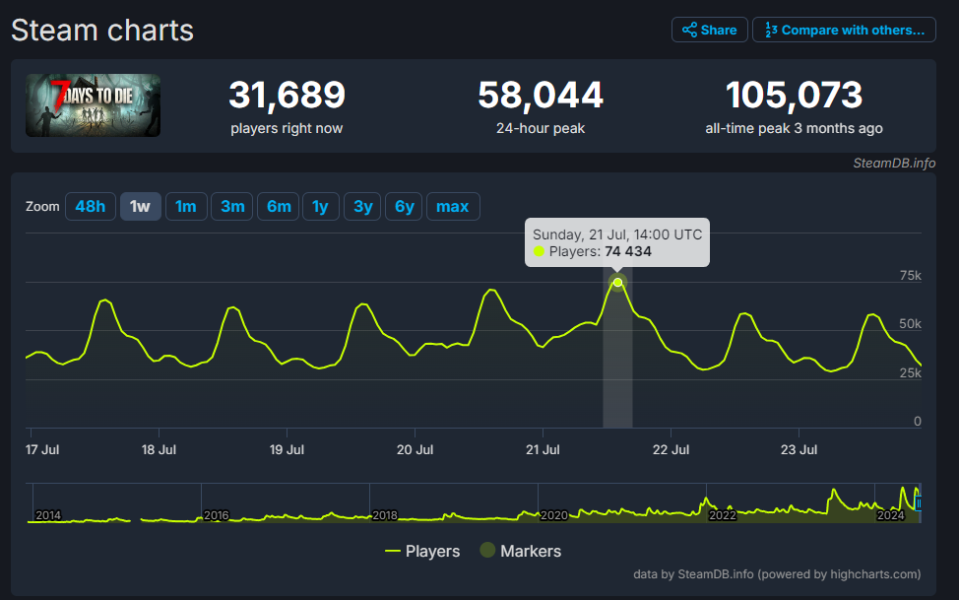Set chart zoom to 1y
This screenshot has width=959, height=600.
[x=320, y=206]
